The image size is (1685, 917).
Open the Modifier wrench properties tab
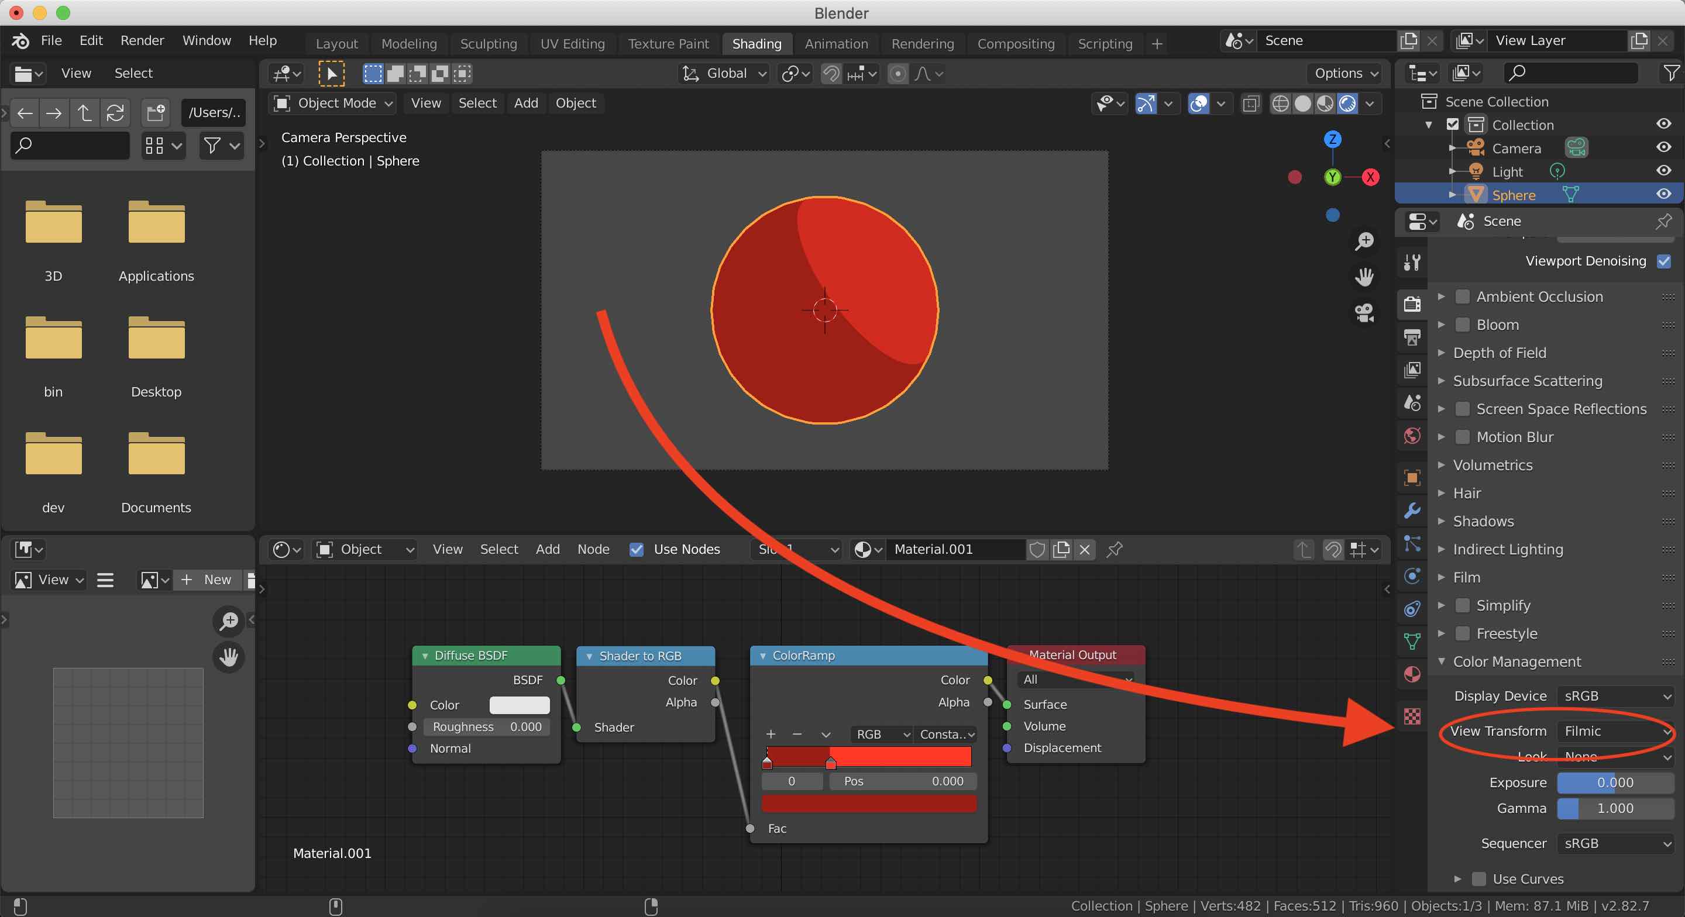(1412, 510)
